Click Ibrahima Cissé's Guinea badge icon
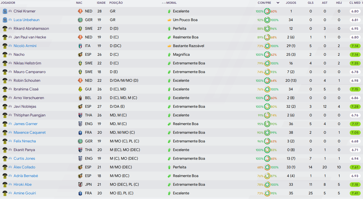 [x=80, y=89]
